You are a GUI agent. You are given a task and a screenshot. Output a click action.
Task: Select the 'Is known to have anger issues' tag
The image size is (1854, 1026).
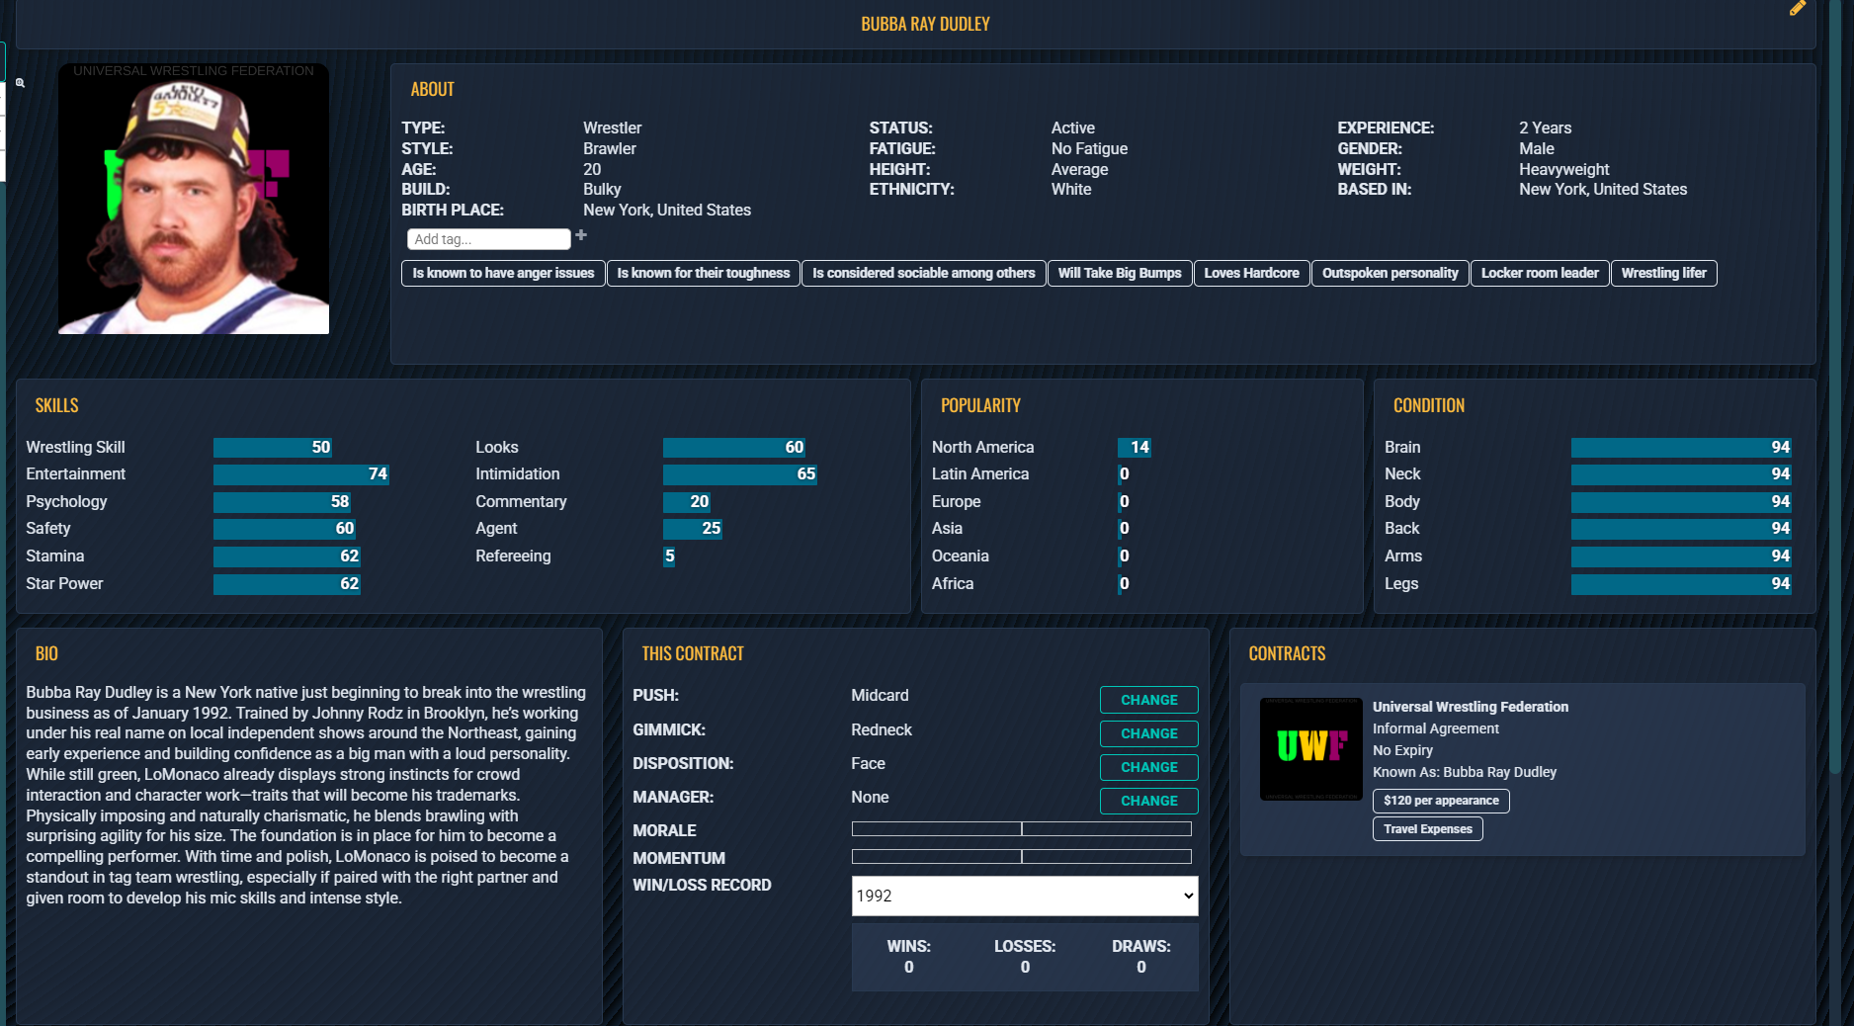pos(503,273)
